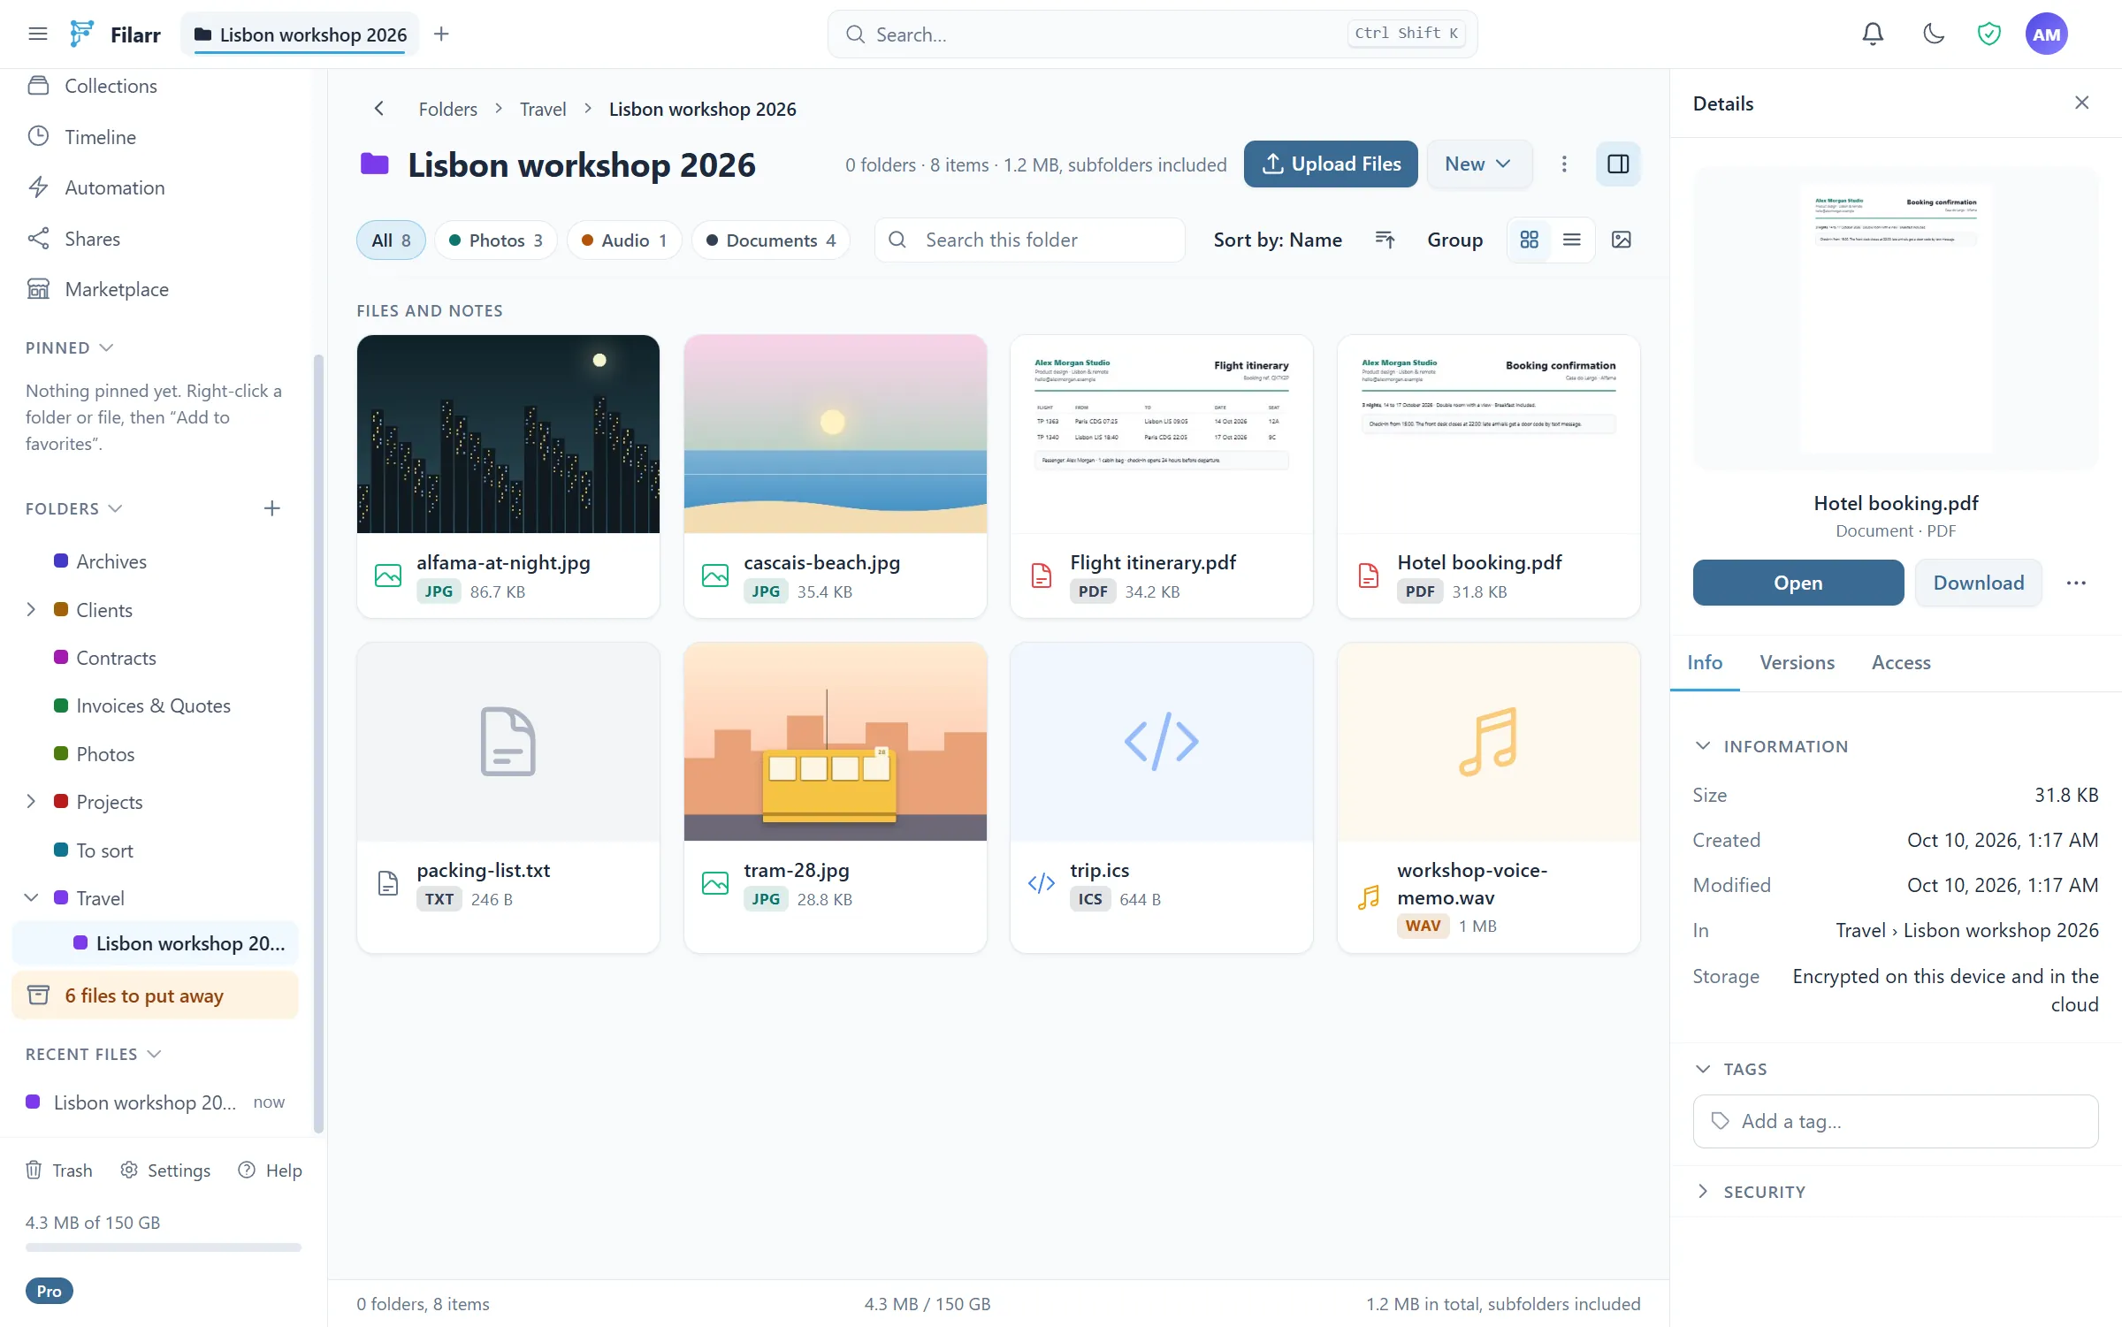Create a new folder with plus icon

(x=271, y=508)
